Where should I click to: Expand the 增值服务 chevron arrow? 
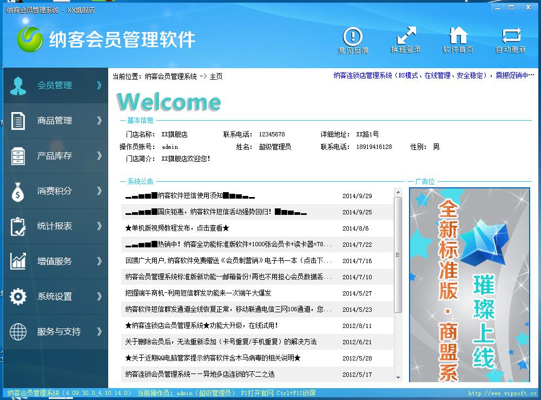click(x=99, y=261)
